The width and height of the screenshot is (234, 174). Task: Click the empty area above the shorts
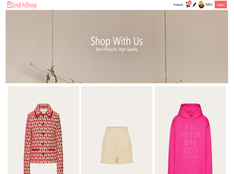pos(117,106)
